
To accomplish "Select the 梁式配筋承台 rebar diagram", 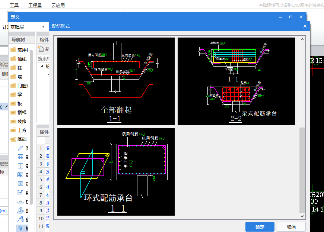I will click(x=236, y=81).
